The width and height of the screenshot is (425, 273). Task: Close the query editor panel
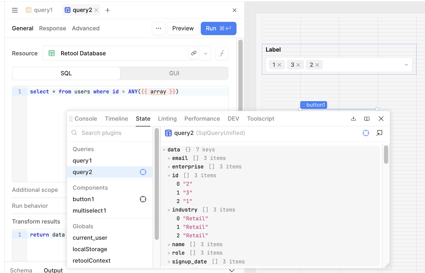[x=235, y=10]
